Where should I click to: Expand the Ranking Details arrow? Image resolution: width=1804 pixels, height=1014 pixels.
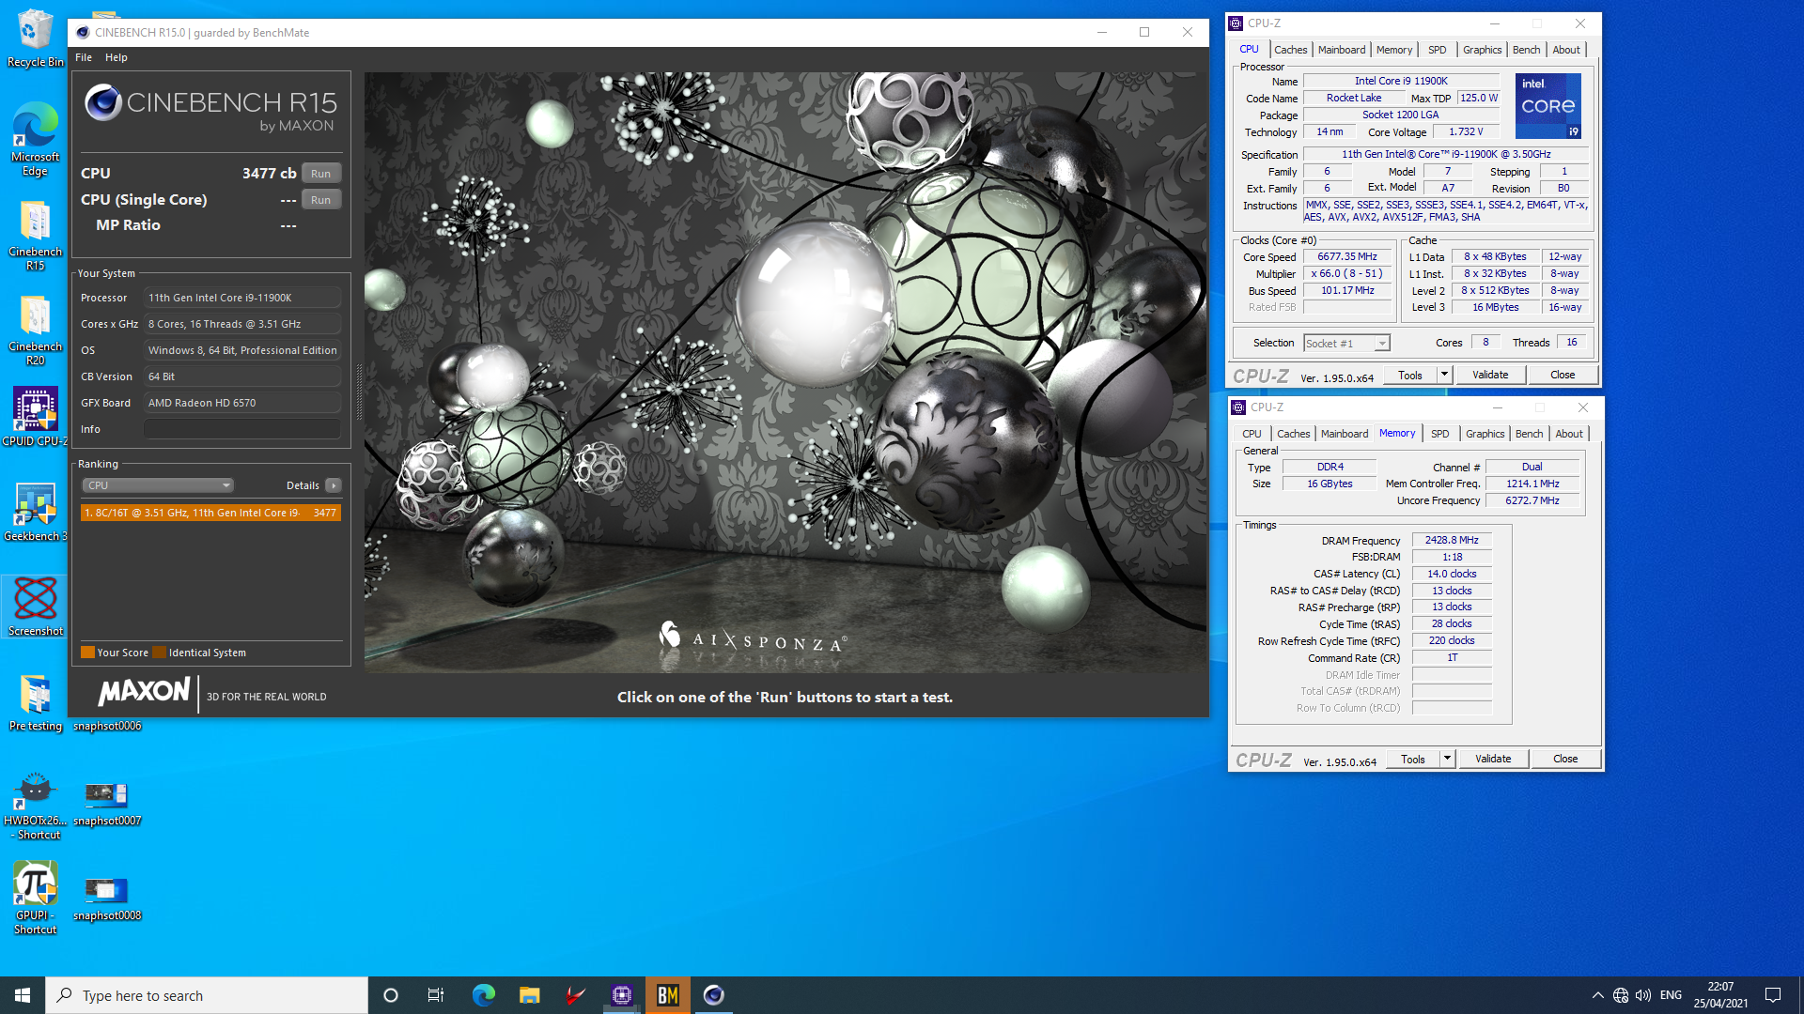click(334, 485)
